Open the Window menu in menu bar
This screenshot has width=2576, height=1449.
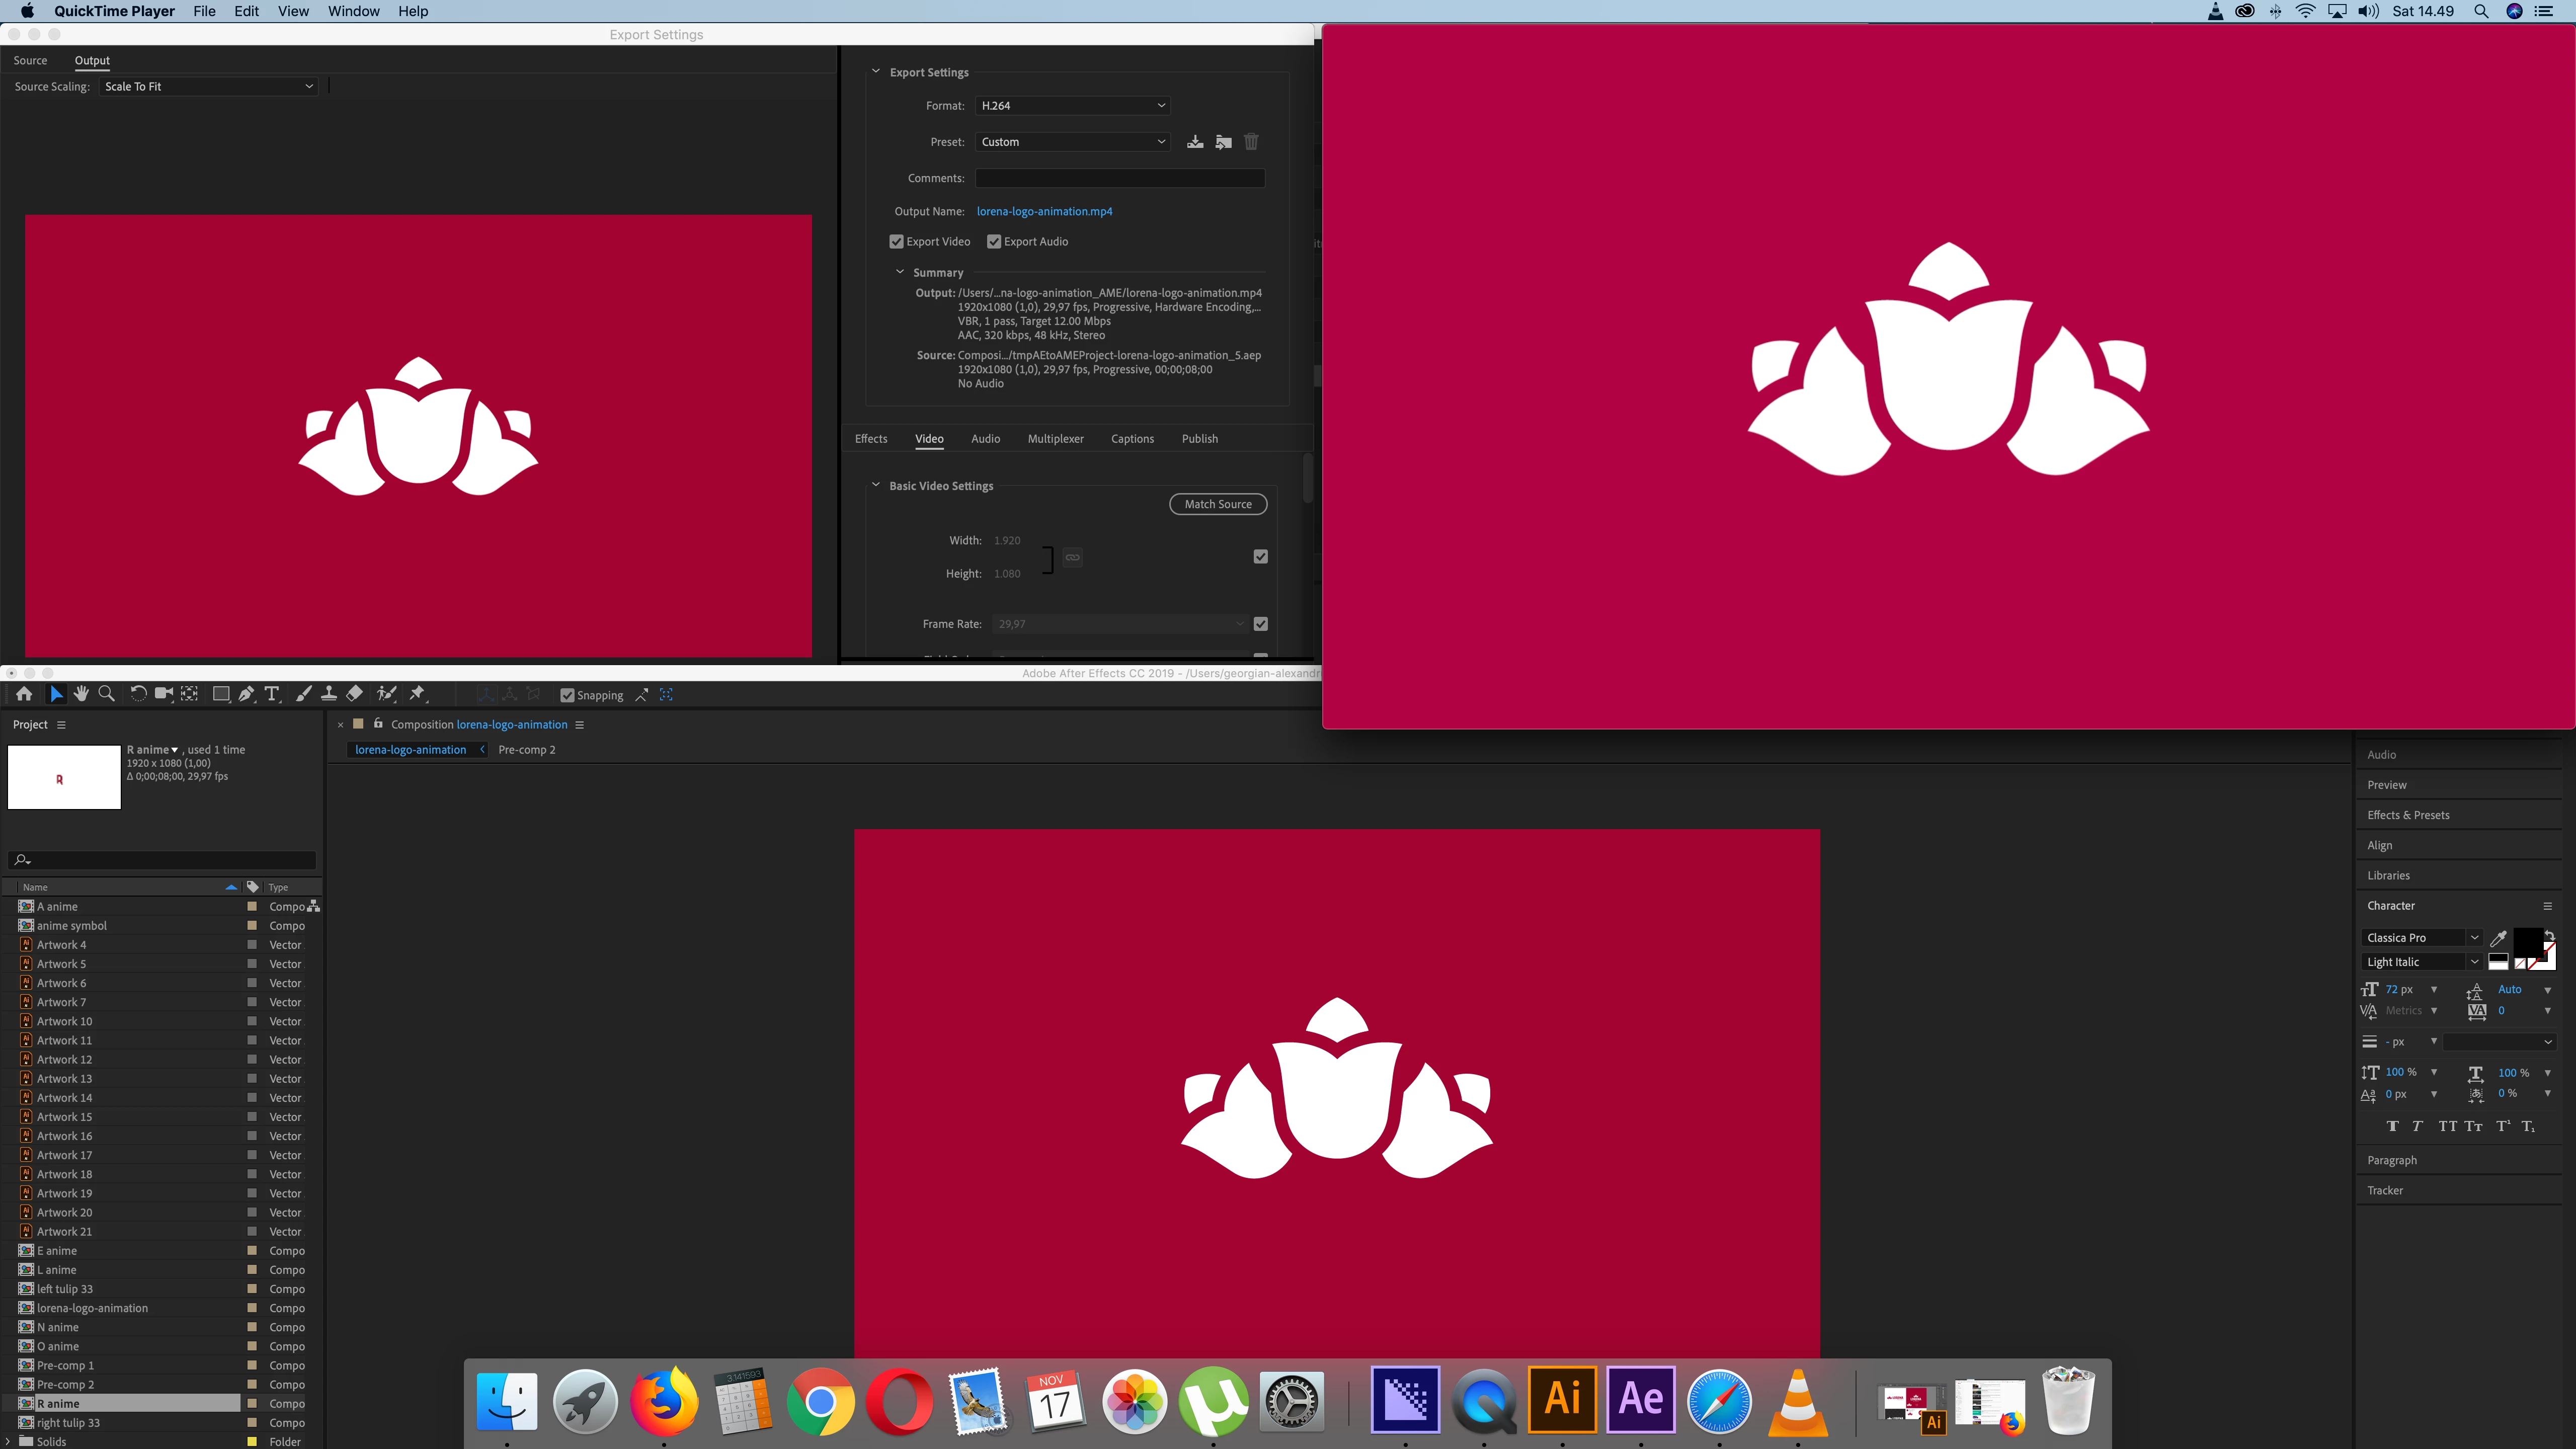(x=353, y=11)
